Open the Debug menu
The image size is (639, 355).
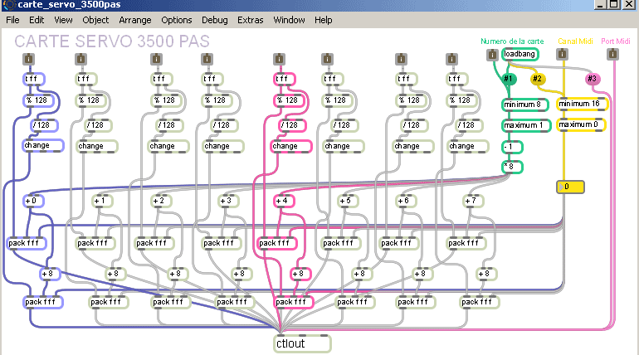click(x=214, y=19)
